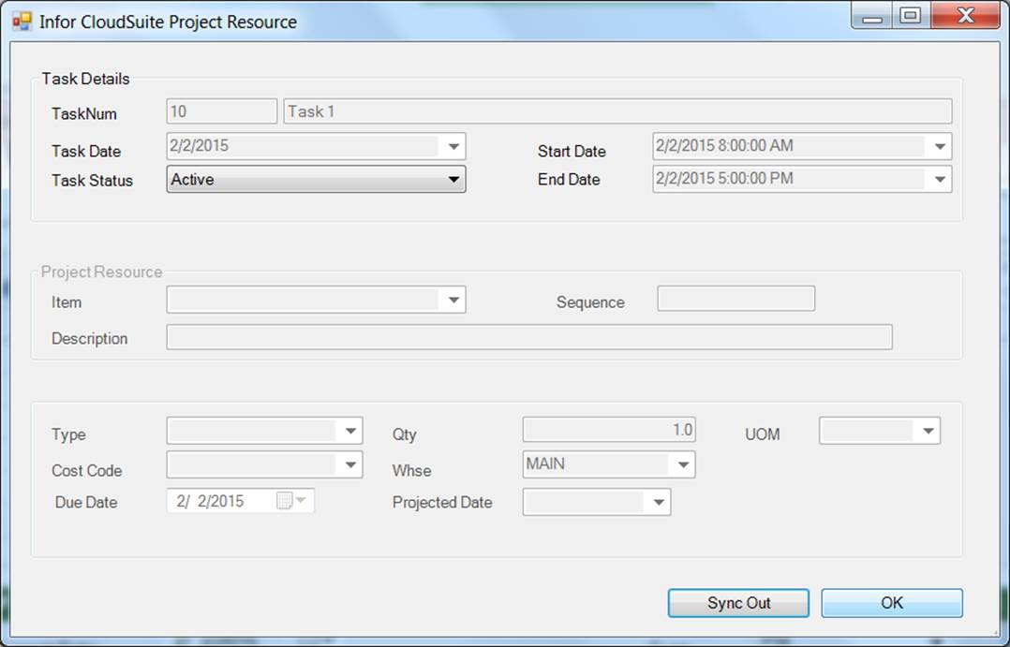Select the Qty field showing 1.0
The width and height of the screenshot is (1010, 647).
[609, 430]
